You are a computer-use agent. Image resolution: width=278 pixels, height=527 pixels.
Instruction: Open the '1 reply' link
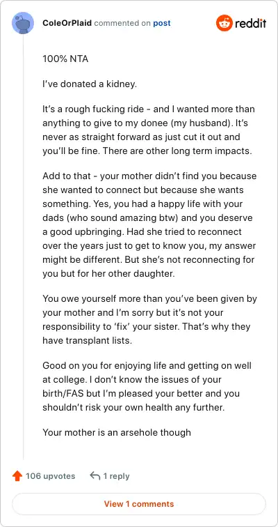click(x=116, y=476)
